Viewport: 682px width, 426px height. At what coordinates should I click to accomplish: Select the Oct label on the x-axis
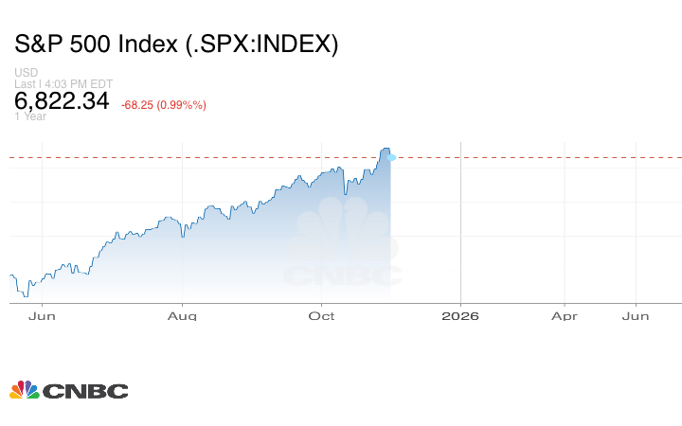pyautogui.click(x=324, y=316)
